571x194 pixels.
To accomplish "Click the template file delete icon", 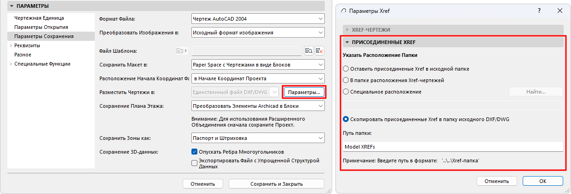I will pos(320,50).
